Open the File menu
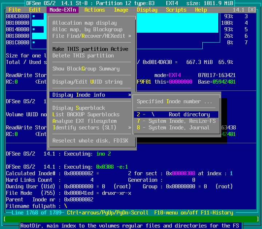 15,10
